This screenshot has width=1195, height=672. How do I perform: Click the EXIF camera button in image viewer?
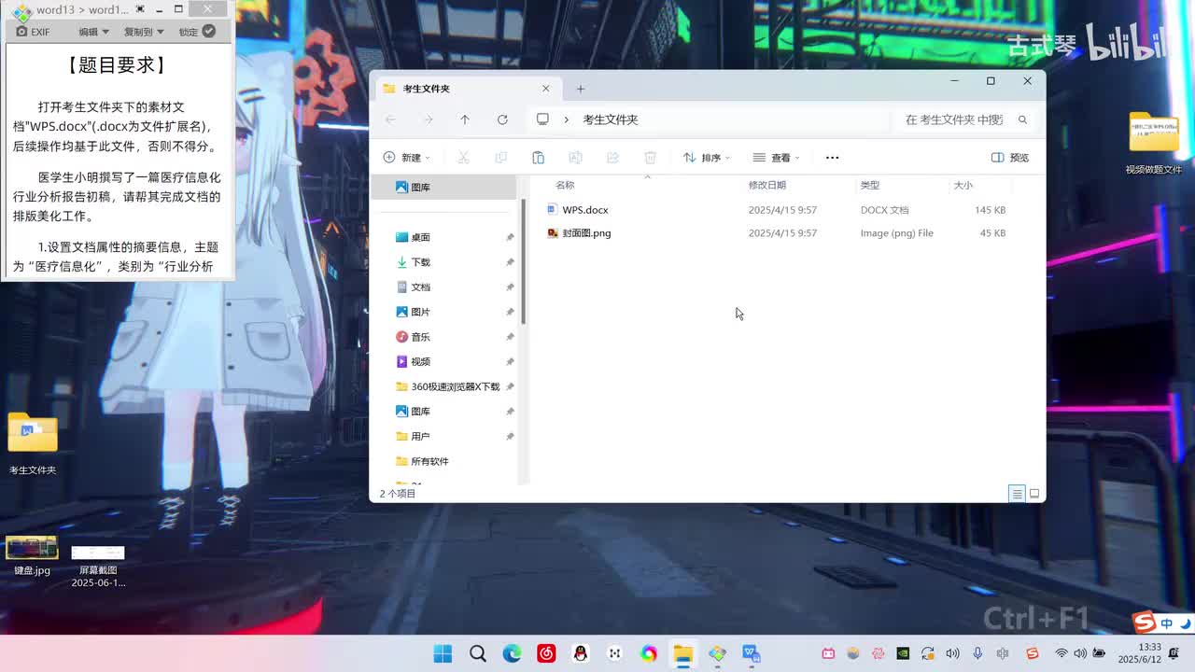click(x=33, y=32)
